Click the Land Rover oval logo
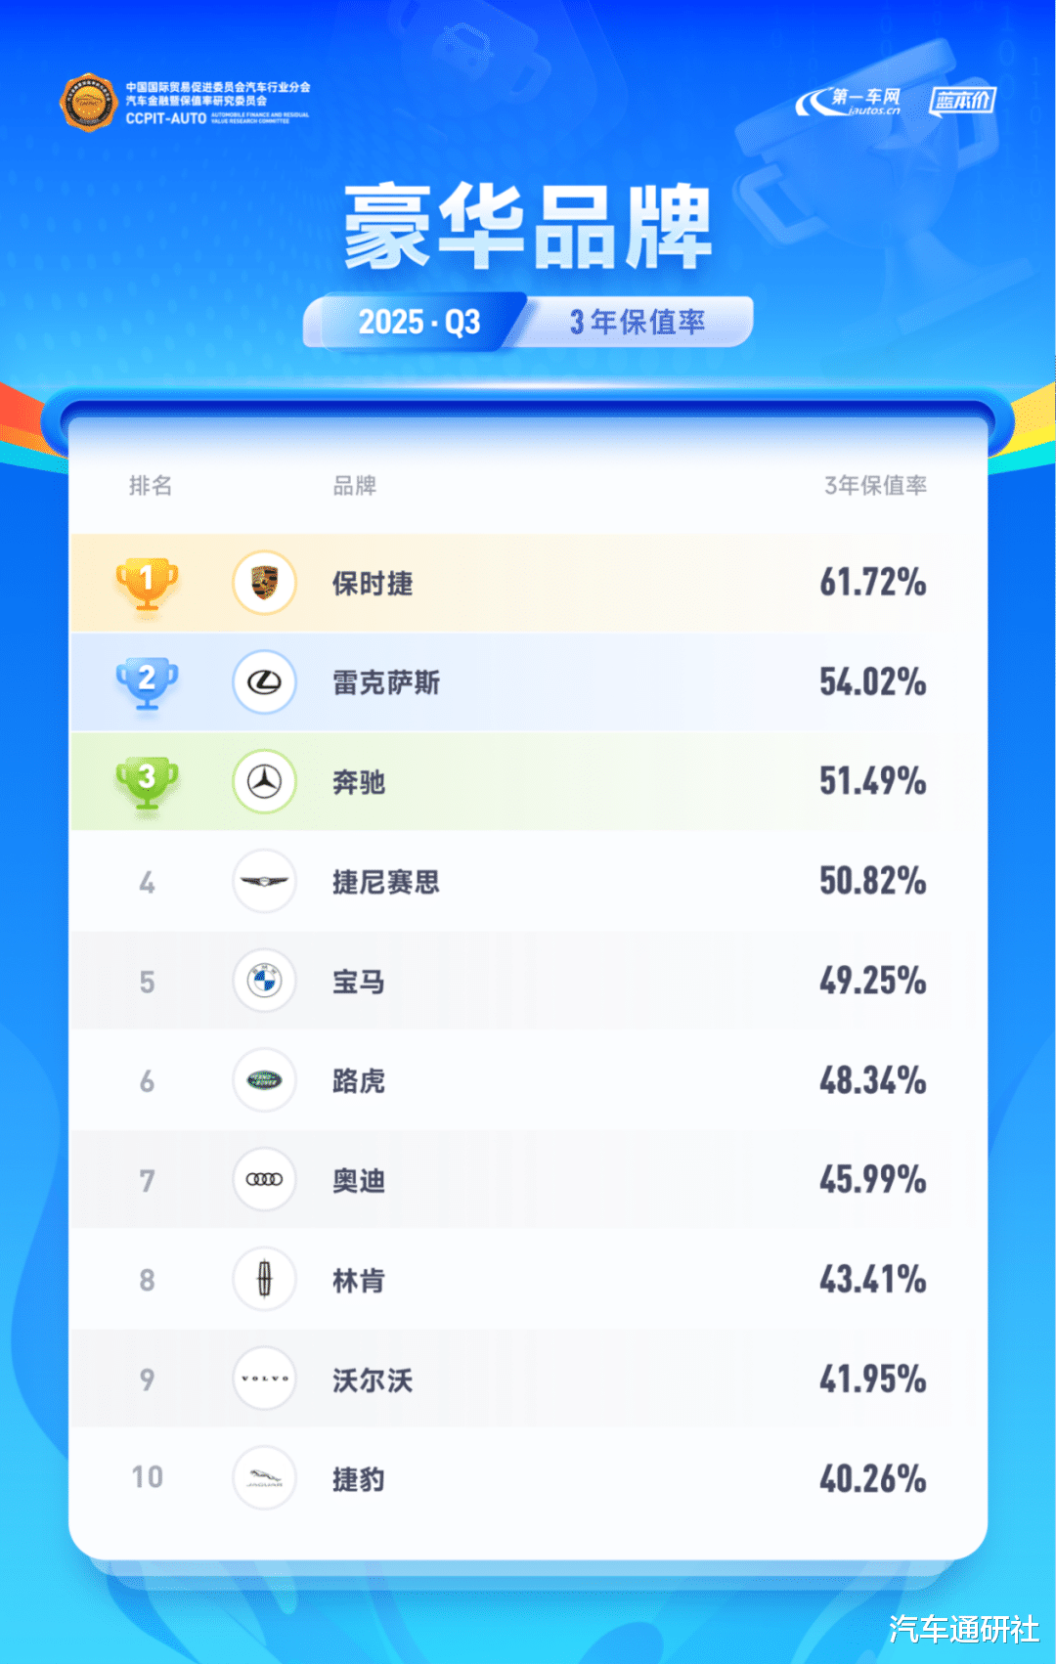 264,1080
